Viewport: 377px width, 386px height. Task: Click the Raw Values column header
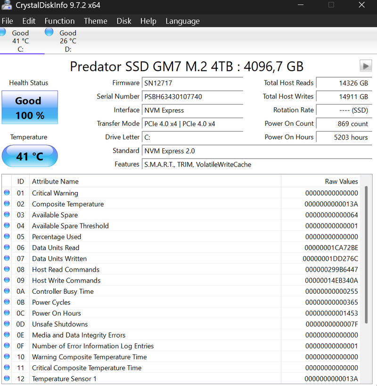click(320, 181)
